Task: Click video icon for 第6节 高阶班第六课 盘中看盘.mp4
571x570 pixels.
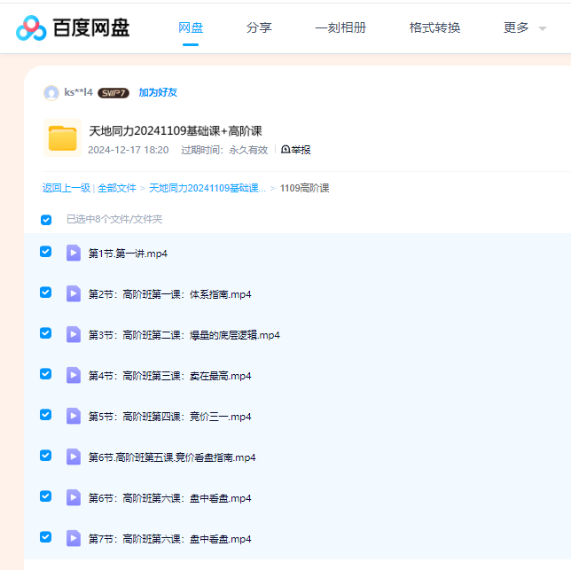Action: click(x=74, y=497)
